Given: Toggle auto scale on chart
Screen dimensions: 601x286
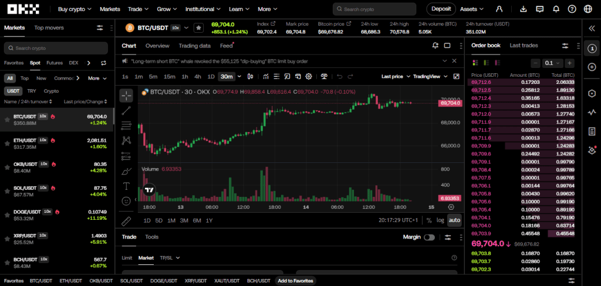Looking at the screenshot, I should click(x=454, y=220).
